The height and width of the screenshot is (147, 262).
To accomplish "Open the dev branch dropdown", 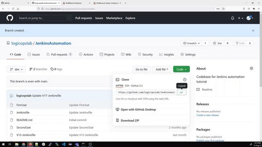I will [16, 69].
